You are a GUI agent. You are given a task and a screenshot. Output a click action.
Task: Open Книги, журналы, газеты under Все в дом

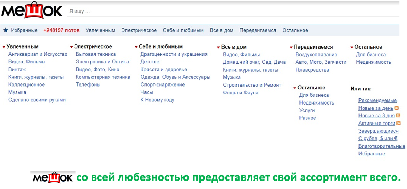click(x=251, y=70)
